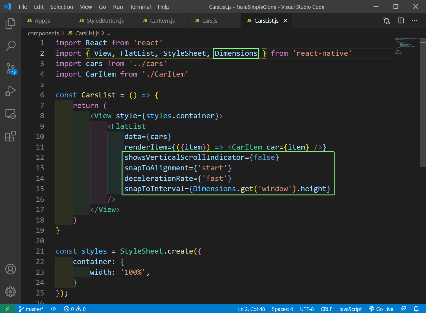
Task: Open the Go menu
Action: [103, 7]
